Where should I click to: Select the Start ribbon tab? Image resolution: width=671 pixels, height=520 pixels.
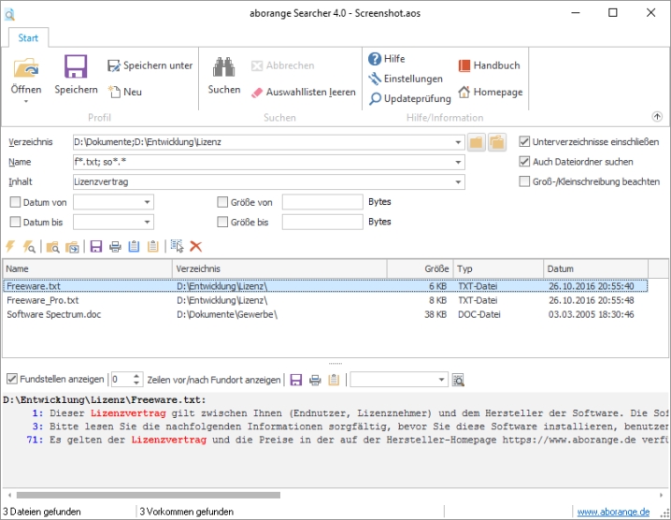[29, 37]
